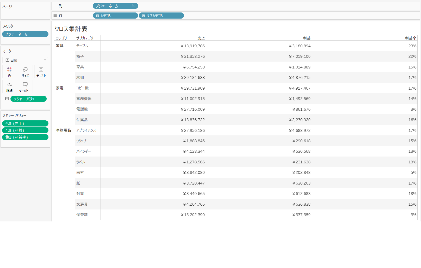Screen dimensions: 421x268
Task: Click the 行 rows shelf icon
Action: (x=55, y=16)
